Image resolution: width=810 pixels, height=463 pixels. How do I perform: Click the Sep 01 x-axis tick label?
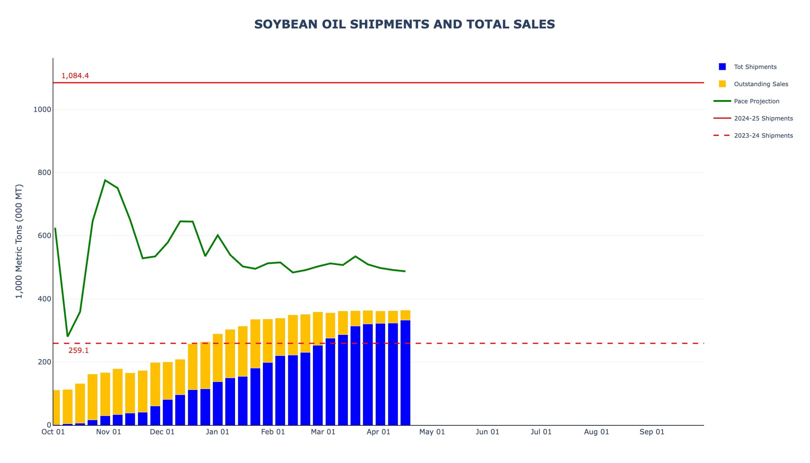[x=652, y=432]
